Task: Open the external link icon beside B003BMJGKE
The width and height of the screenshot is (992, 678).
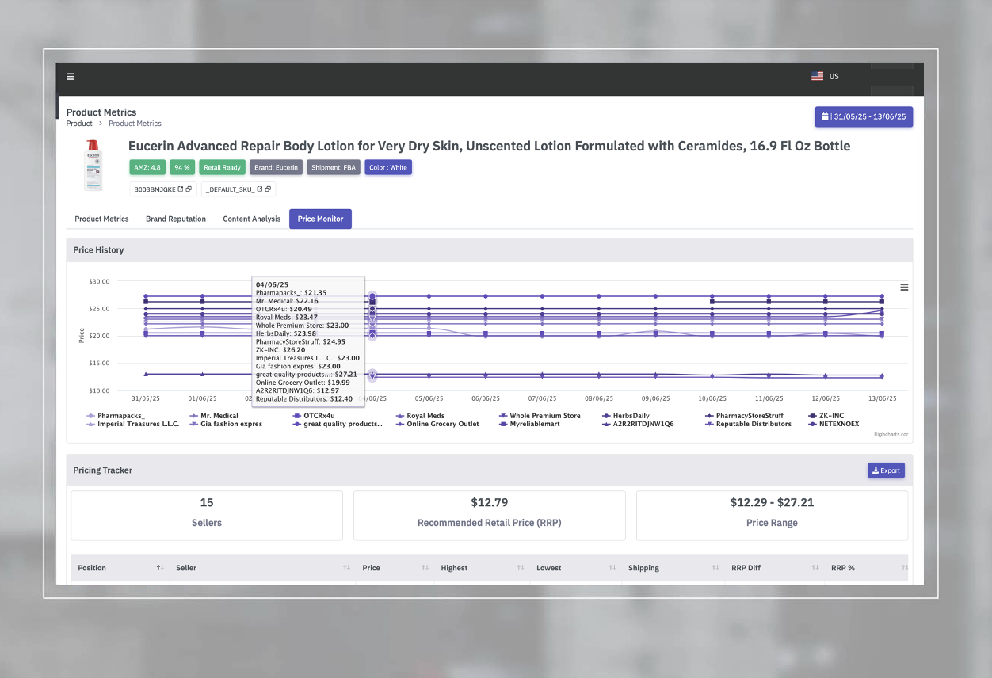Action: pyautogui.click(x=181, y=189)
